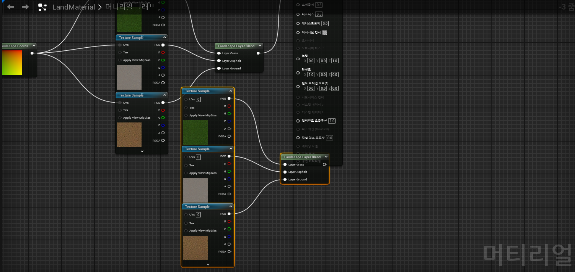575x272 pixels.
Task: Click the UVs value field on the selected brown Texture Sample
Action: [199, 215]
